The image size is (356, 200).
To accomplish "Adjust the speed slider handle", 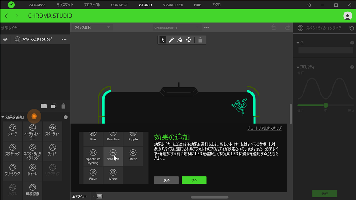I will (326, 105).
